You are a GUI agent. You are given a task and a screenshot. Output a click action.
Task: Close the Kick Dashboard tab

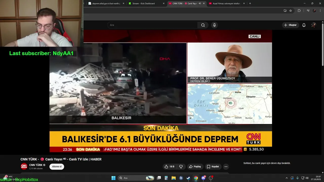pos(164,4)
